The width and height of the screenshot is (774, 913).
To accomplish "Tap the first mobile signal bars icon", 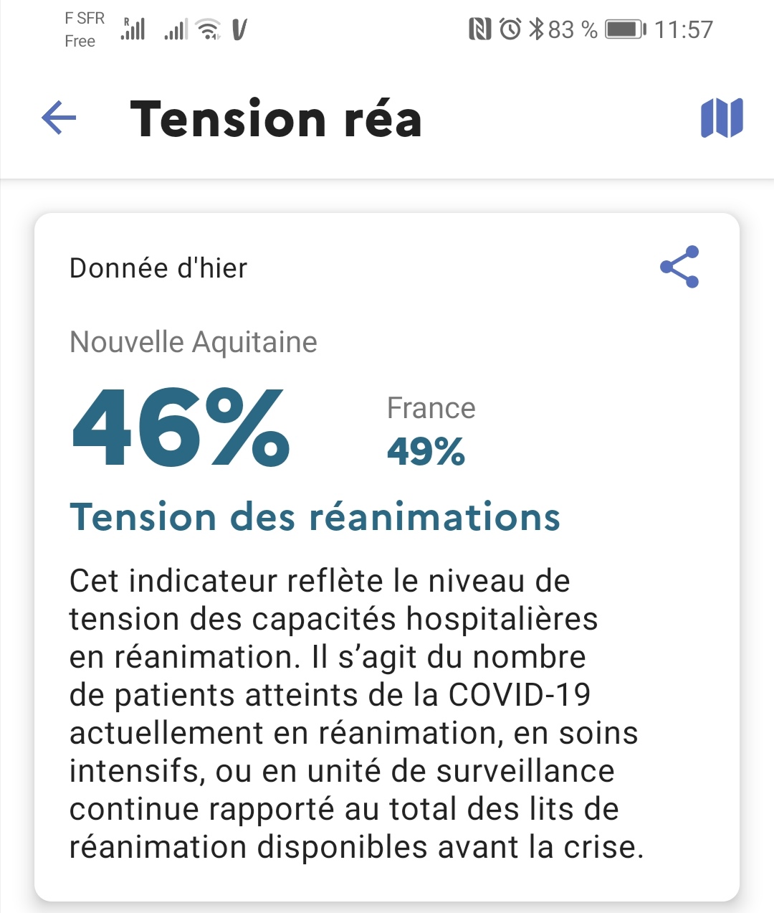I will click(133, 29).
